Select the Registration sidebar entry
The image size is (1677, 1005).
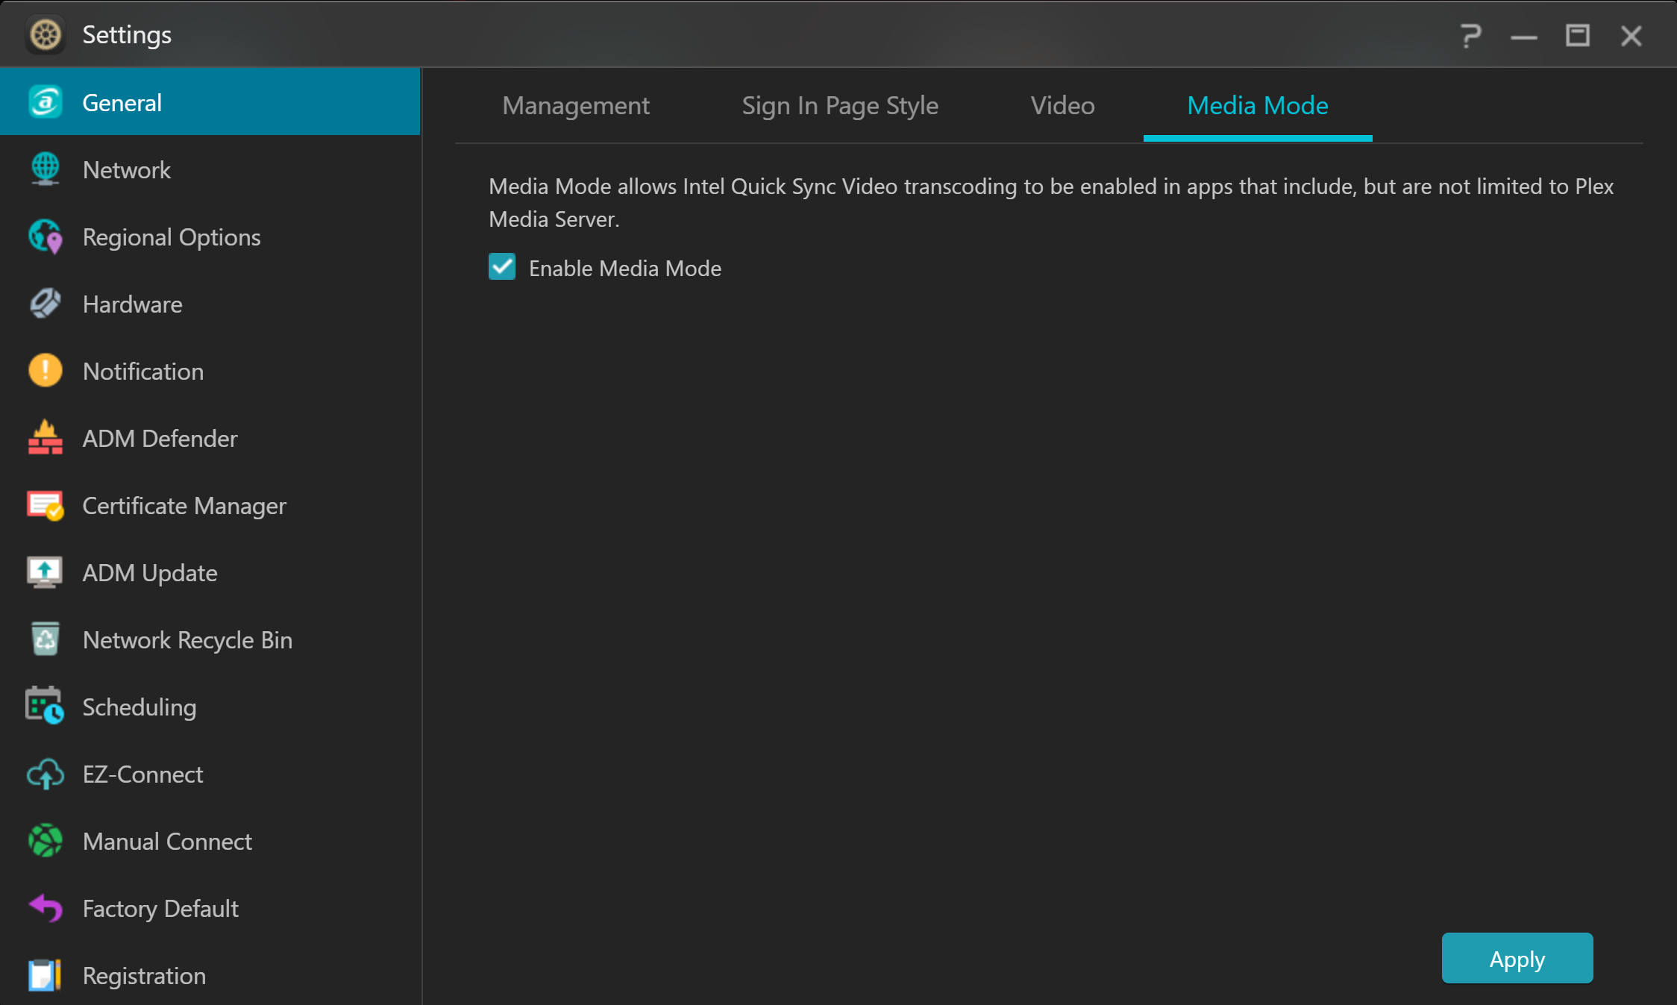click(x=144, y=975)
